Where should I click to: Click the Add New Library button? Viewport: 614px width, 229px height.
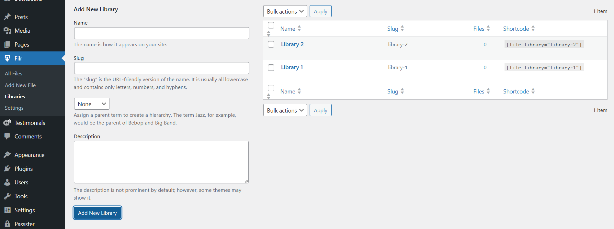pyautogui.click(x=97, y=213)
